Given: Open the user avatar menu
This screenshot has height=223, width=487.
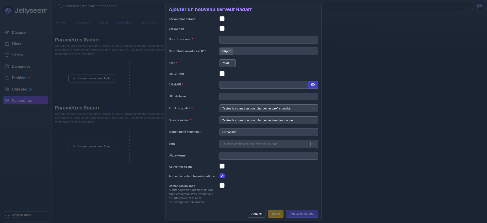Looking at the screenshot, I should (x=479, y=6).
